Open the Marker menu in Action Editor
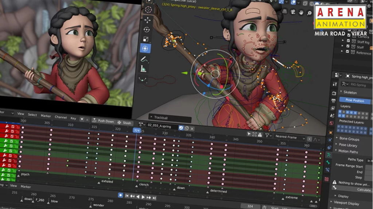This screenshot has height=209, width=373. tap(46, 116)
